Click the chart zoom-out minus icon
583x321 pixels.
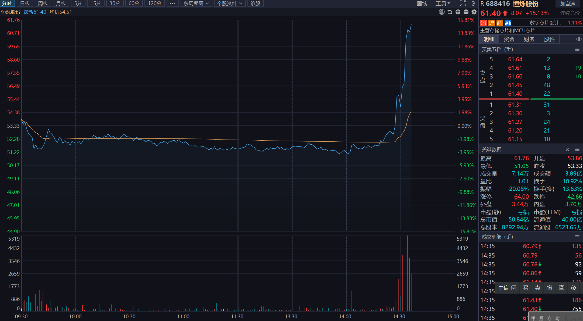click(466, 12)
